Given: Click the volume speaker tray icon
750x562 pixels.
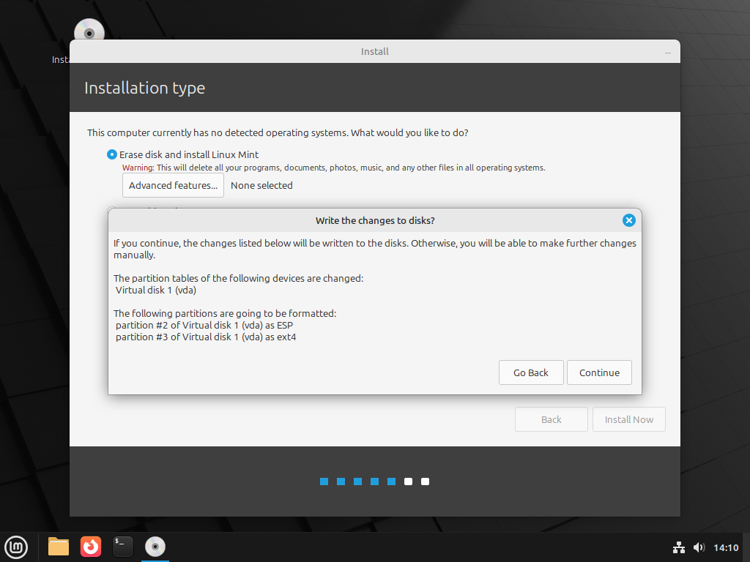Looking at the screenshot, I should click(x=699, y=547).
